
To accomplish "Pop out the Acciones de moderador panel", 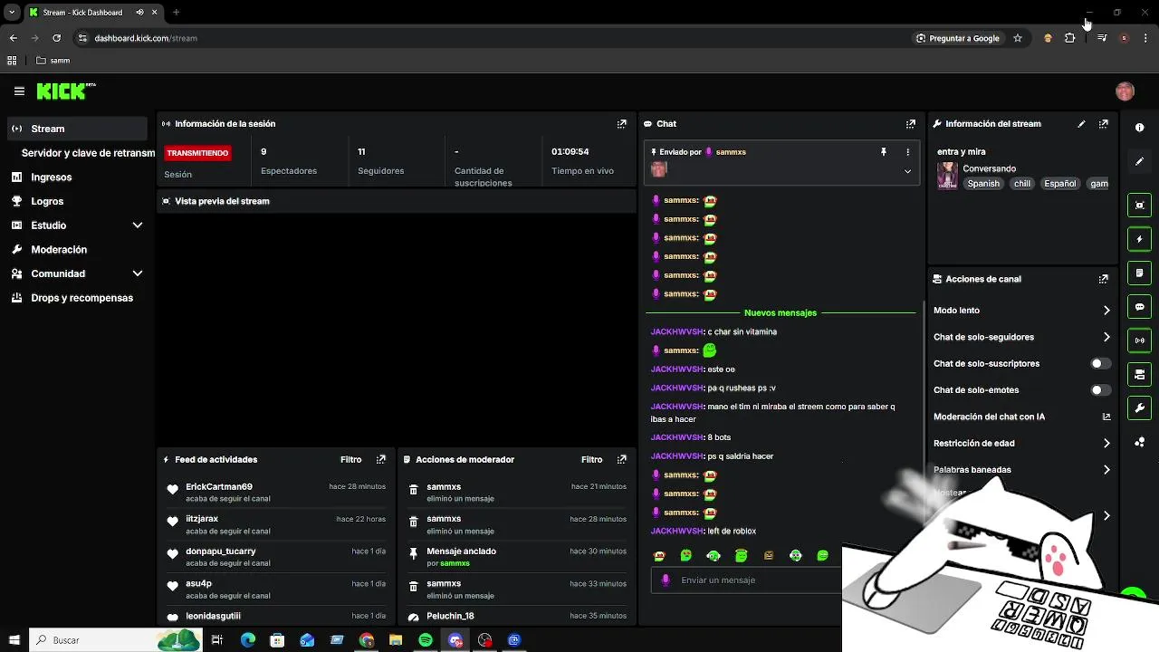I will 621,459.
